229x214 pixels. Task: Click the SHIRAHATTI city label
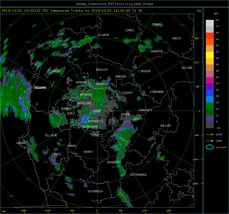click(x=95, y=121)
